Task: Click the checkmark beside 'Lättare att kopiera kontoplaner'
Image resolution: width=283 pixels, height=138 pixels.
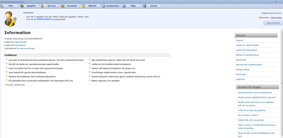Action: click(x=89, y=68)
